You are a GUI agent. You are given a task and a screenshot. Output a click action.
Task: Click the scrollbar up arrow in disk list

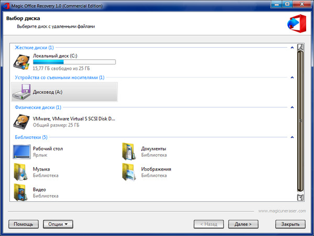(300, 47)
